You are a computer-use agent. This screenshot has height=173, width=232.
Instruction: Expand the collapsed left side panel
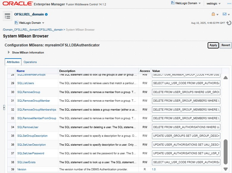(x=4, y=108)
